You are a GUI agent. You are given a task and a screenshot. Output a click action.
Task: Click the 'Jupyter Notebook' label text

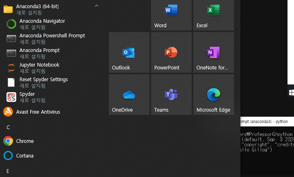coord(39,65)
